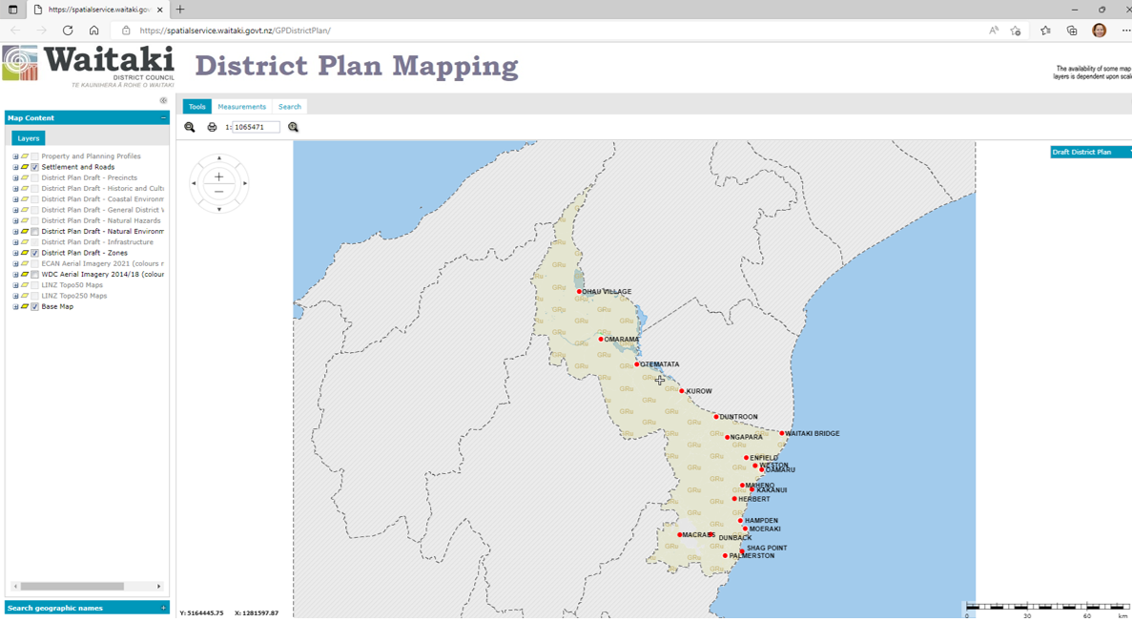Image resolution: width=1132 pixels, height=622 pixels.
Task: Open the Draft District Plan dropdown
Action: click(x=1091, y=152)
